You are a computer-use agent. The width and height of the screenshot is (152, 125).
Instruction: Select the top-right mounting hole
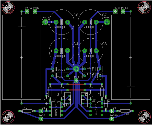144,7
